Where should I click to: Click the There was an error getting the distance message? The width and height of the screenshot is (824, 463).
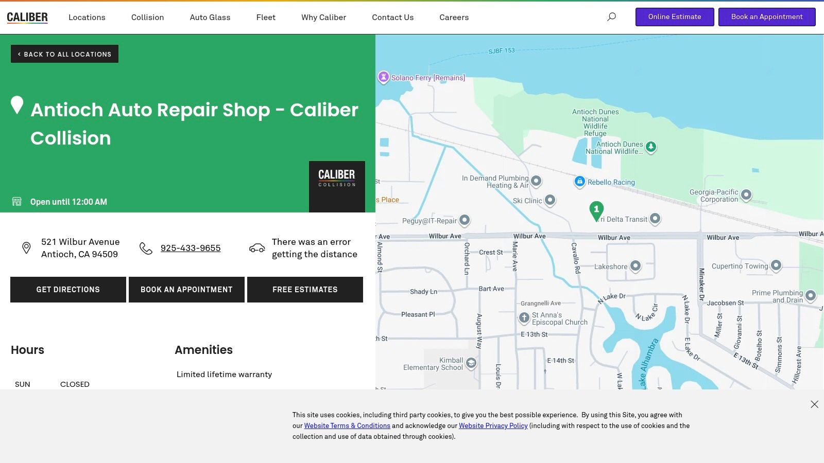click(315, 248)
